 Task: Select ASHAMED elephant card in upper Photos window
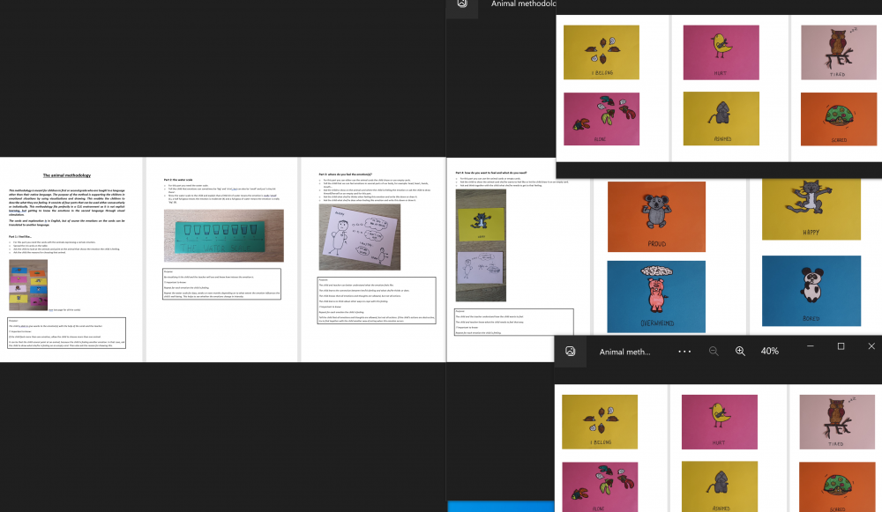click(x=721, y=119)
